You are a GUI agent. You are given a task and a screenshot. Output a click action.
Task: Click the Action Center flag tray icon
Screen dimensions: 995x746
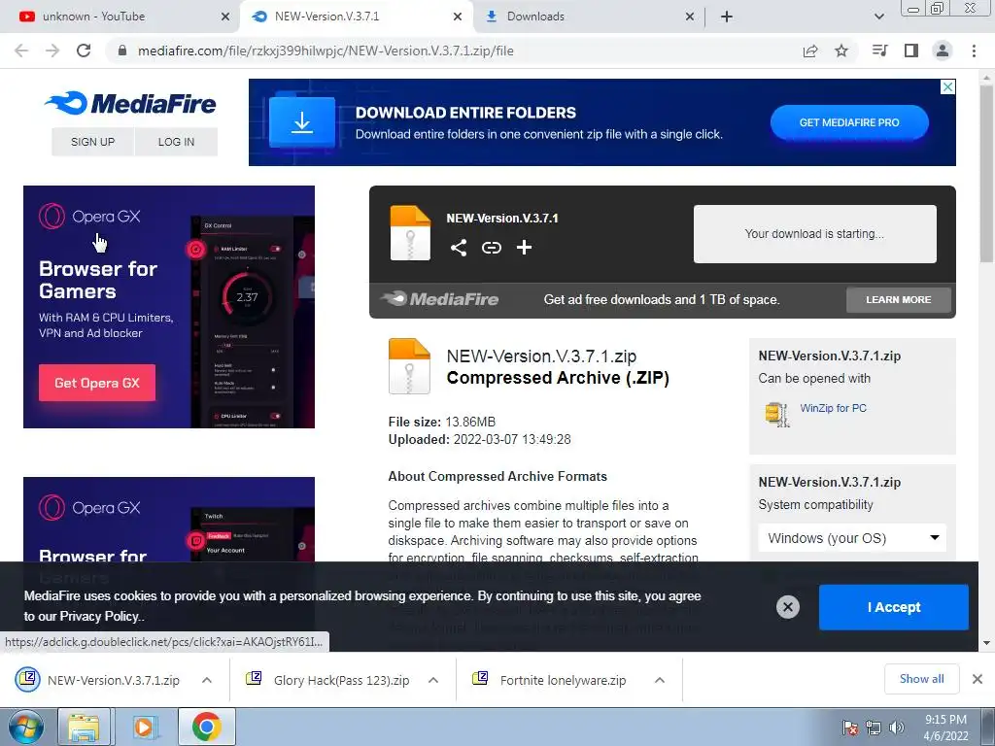pyautogui.click(x=850, y=728)
